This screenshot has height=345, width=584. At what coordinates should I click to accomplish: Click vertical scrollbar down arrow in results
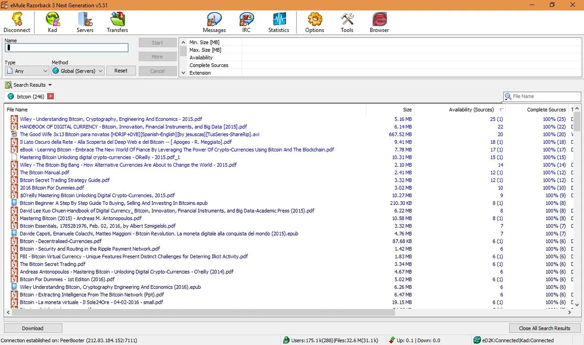pos(577,305)
